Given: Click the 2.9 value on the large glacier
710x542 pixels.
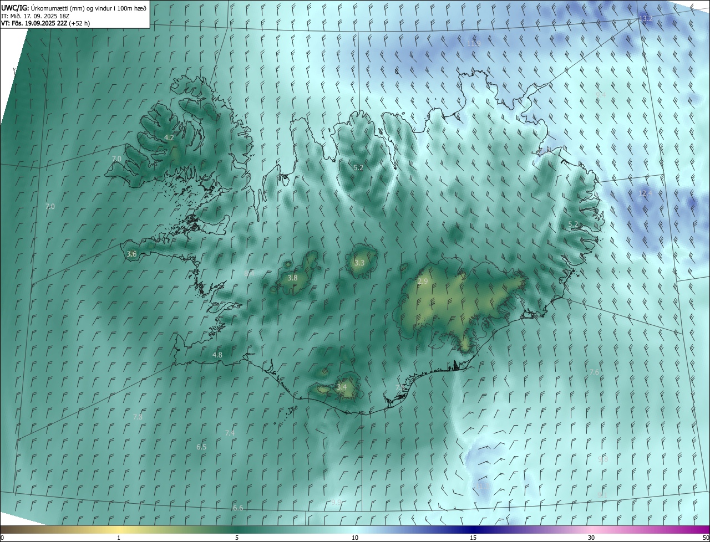Looking at the screenshot, I should coord(423,282).
